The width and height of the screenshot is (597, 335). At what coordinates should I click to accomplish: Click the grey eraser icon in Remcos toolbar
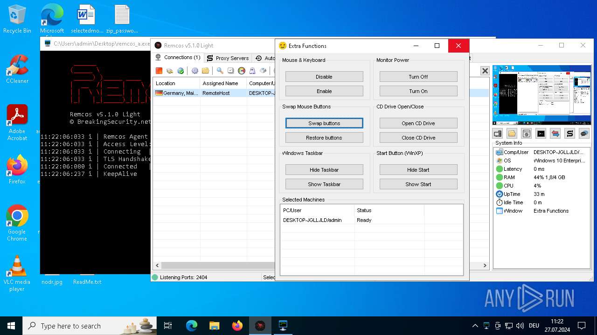[263, 71]
